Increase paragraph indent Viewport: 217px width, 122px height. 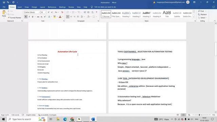coord(88,12)
